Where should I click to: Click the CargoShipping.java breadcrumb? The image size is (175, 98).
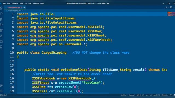(x=14, y=11)
